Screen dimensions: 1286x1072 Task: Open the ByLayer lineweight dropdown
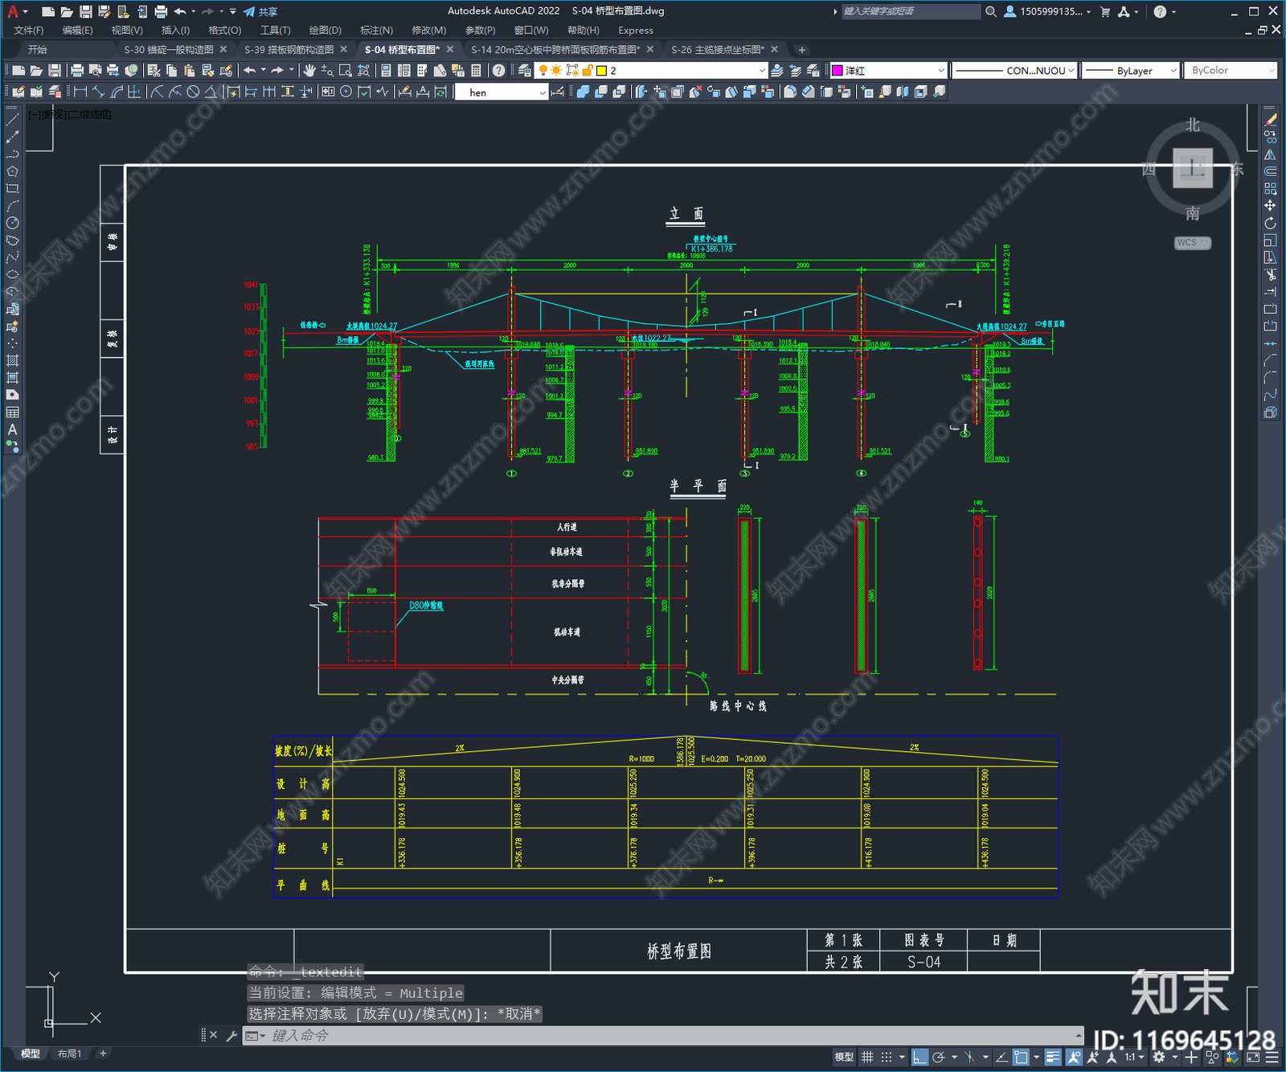click(1130, 71)
